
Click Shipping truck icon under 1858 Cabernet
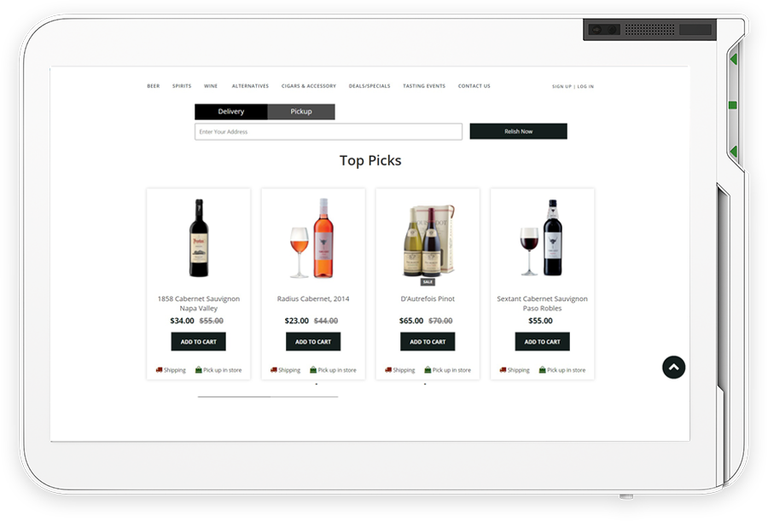[159, 370]
